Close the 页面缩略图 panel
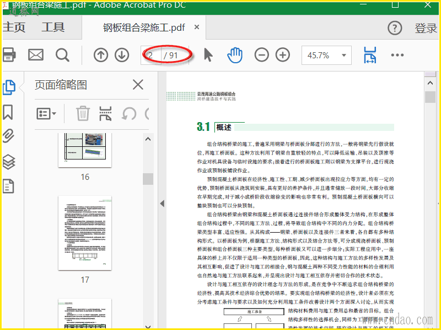This screenshot has height=330, width=441. (x=138, y=85)
